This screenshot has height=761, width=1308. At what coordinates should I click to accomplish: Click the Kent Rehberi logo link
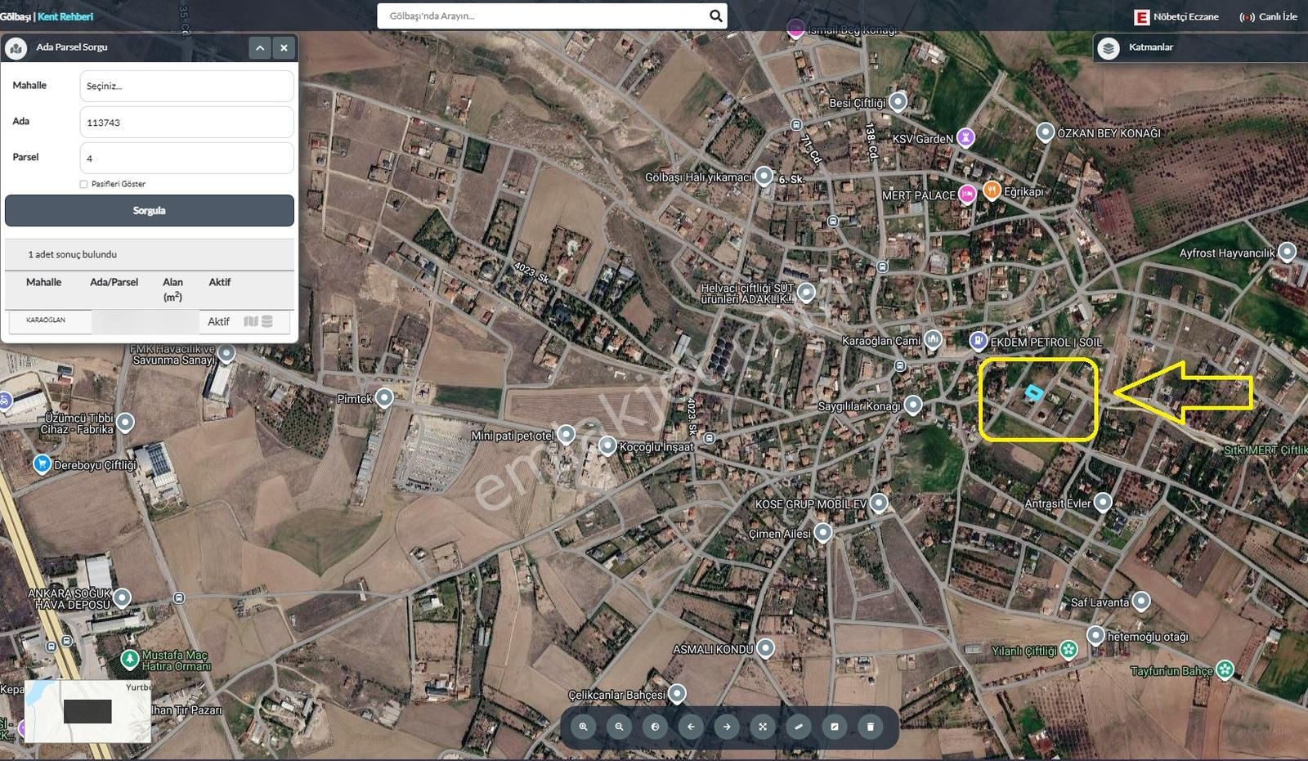pyautogui.click(x=65, y=16)
